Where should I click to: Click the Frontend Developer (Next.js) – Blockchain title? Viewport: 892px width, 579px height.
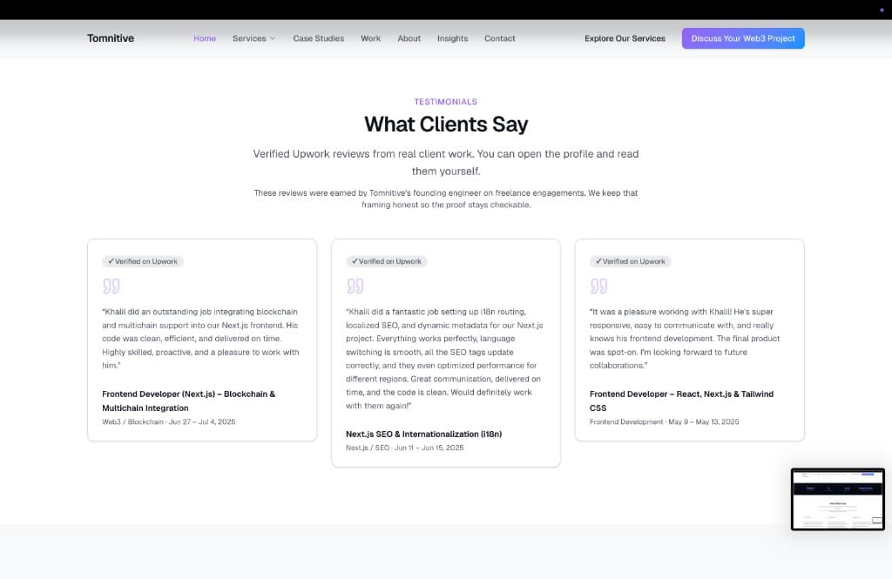tap(188, 401)
